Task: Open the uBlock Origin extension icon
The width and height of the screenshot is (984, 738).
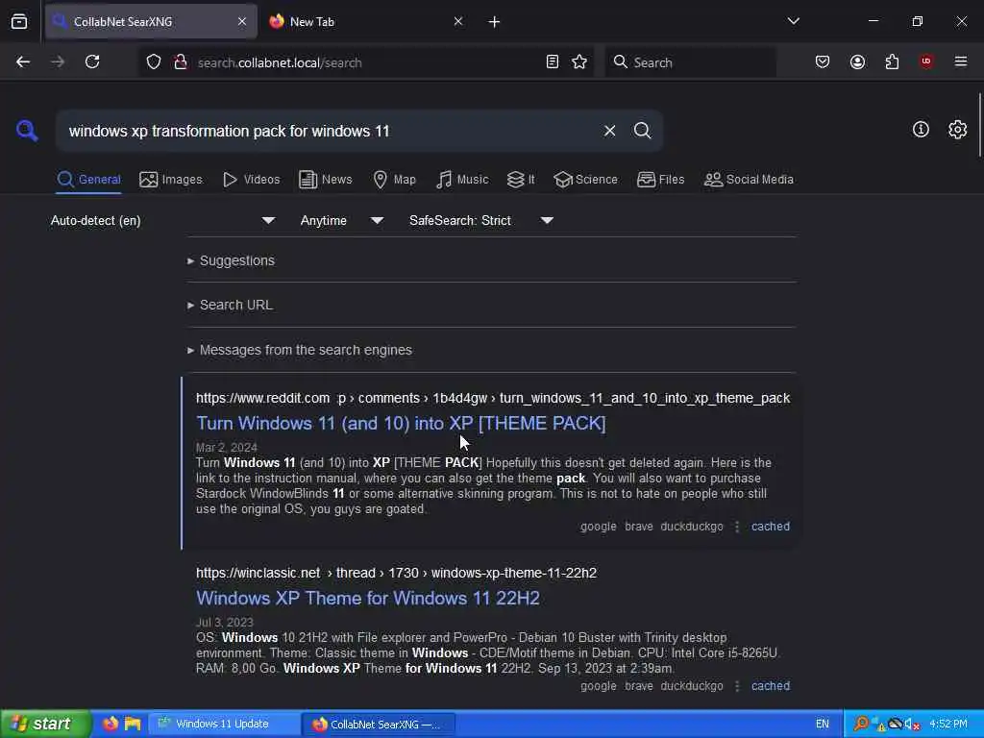Action: point(926,62)
